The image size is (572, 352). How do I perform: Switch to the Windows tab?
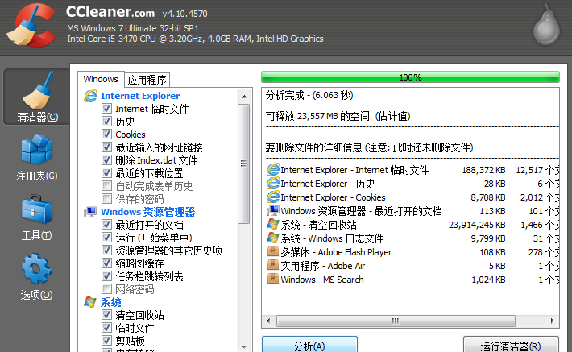pyautogui.click(x=101, y=79)
